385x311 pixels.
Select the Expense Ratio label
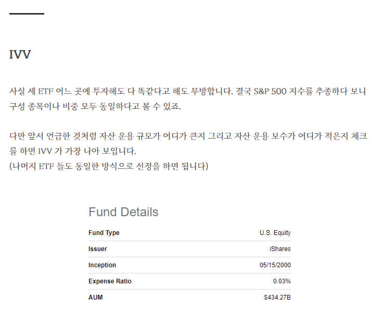(x=110, y=281)
